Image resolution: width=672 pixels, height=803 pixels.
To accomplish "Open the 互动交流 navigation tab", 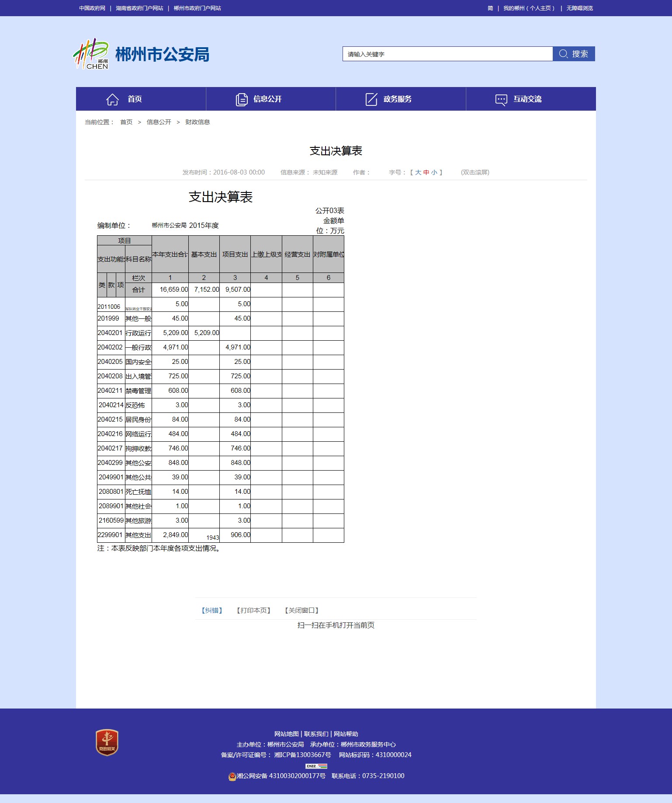I will [x=531, y=99].
